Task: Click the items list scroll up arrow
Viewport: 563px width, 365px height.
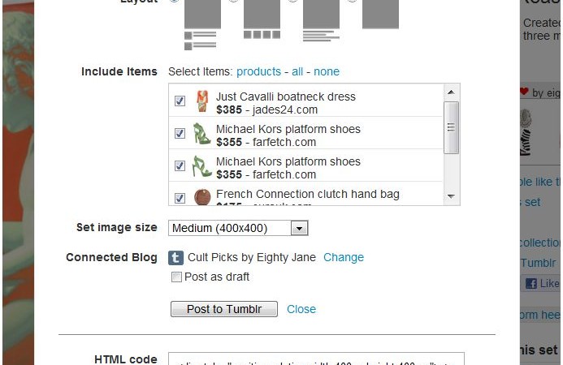Action: [452, 92]
